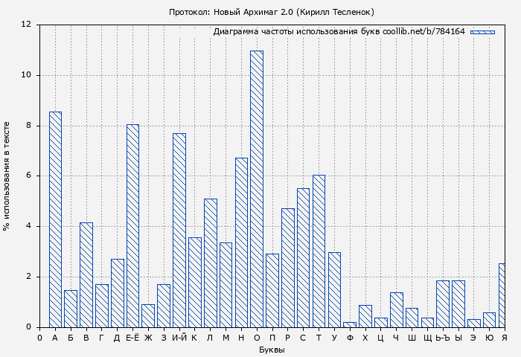Click the bar for letter Т

[319, 251]
